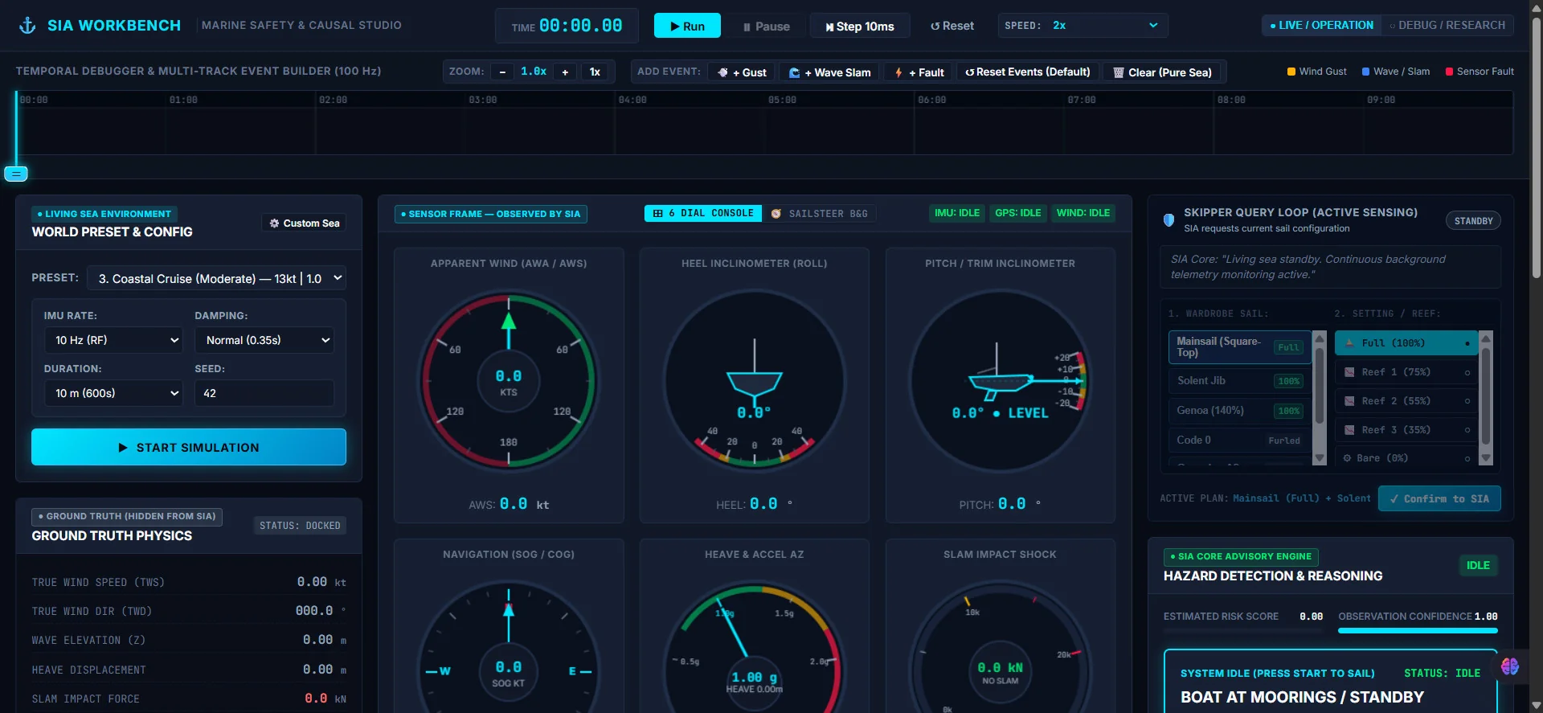Click the timeline playhead handle

(x=16, y=174)
